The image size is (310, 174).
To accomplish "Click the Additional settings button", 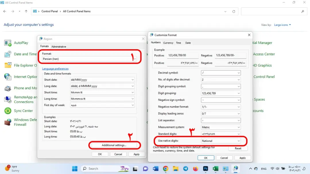I will click(x=114, y=145).
